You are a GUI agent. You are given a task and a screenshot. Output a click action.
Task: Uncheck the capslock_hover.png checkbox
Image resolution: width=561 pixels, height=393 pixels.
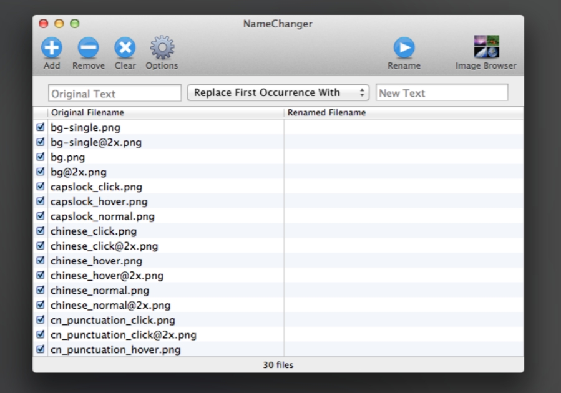click(x=41, y=201)
